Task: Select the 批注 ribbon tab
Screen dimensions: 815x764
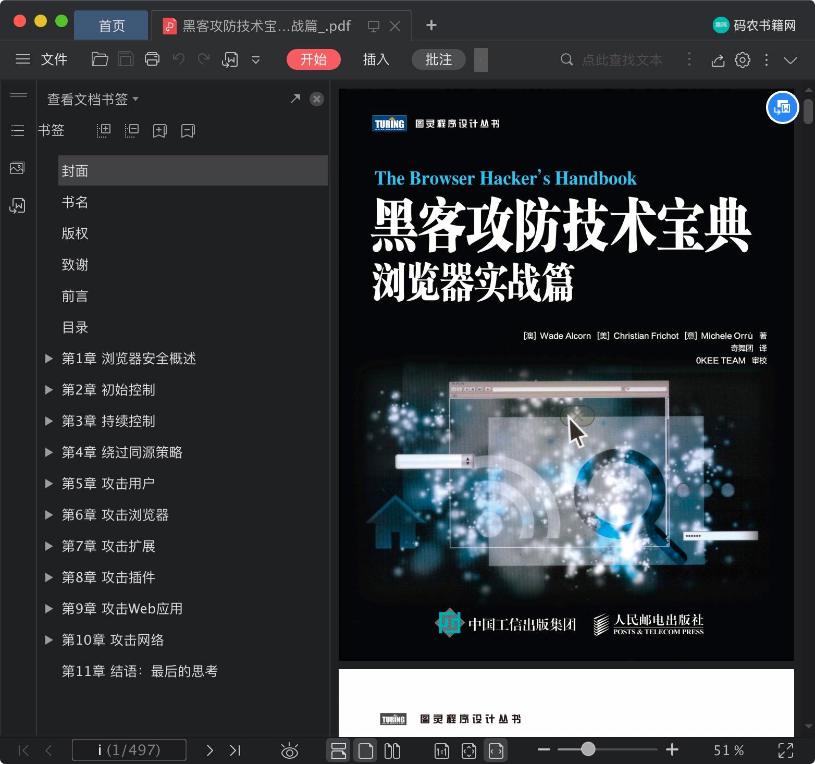Action: point(439,59)
